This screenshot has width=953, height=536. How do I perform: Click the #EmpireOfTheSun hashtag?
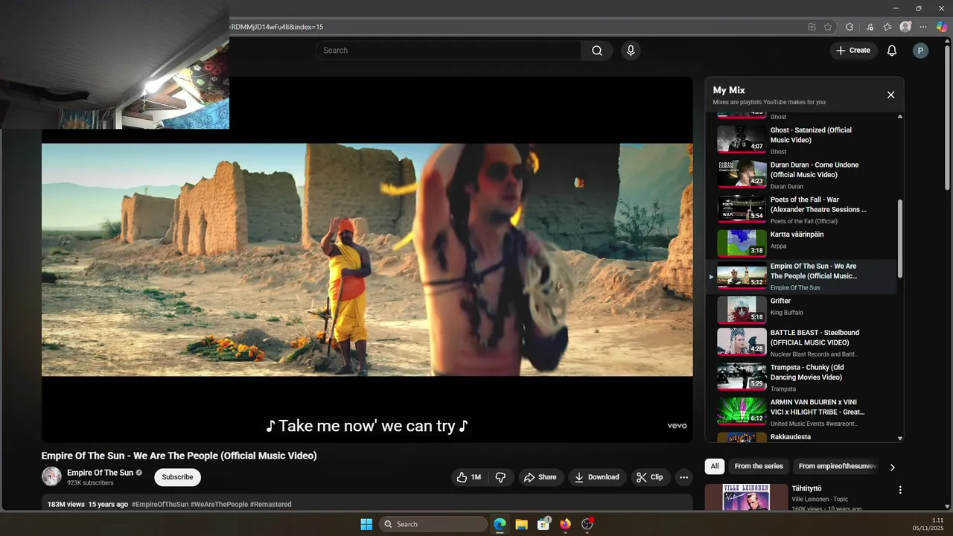click(x=160, y=504)
